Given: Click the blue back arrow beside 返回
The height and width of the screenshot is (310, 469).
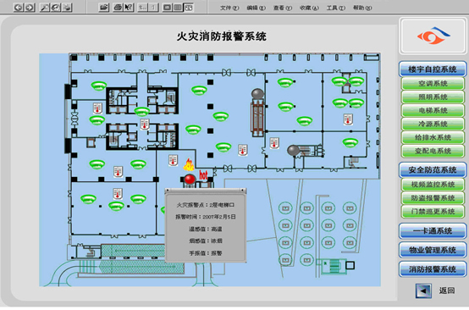Looking at the screenshot, I should [x=423, y=291].
